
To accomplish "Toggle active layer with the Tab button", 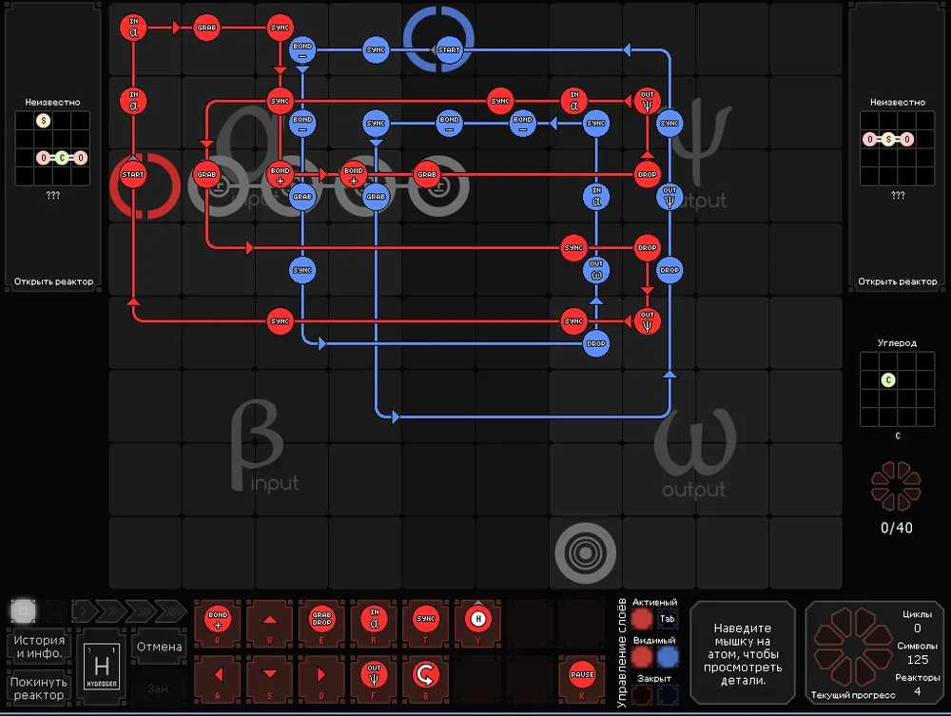I will tap(668, 619).
